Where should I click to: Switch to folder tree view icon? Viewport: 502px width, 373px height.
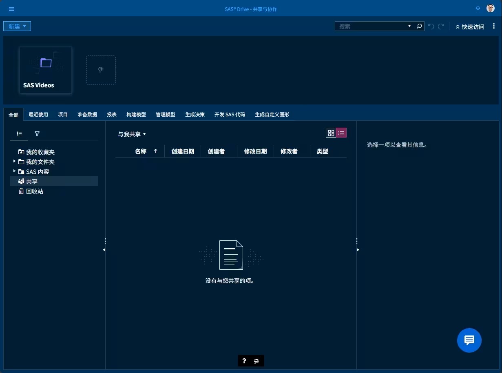pos(19,133)
